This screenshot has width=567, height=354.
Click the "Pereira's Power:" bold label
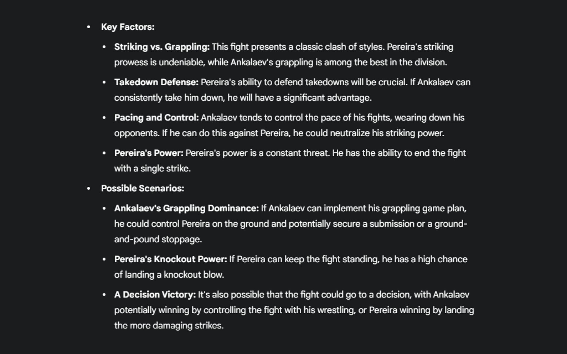tap(149, 153)
